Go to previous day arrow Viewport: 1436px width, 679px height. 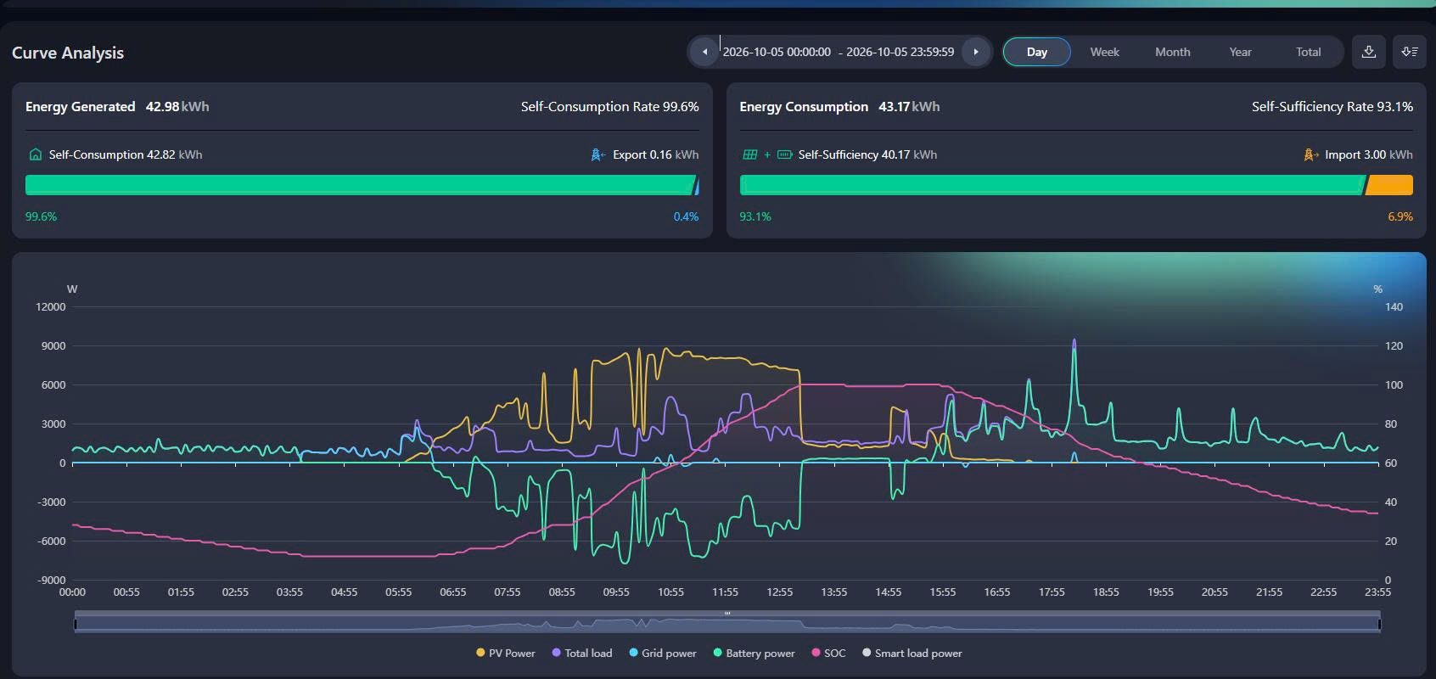(704, 52)
